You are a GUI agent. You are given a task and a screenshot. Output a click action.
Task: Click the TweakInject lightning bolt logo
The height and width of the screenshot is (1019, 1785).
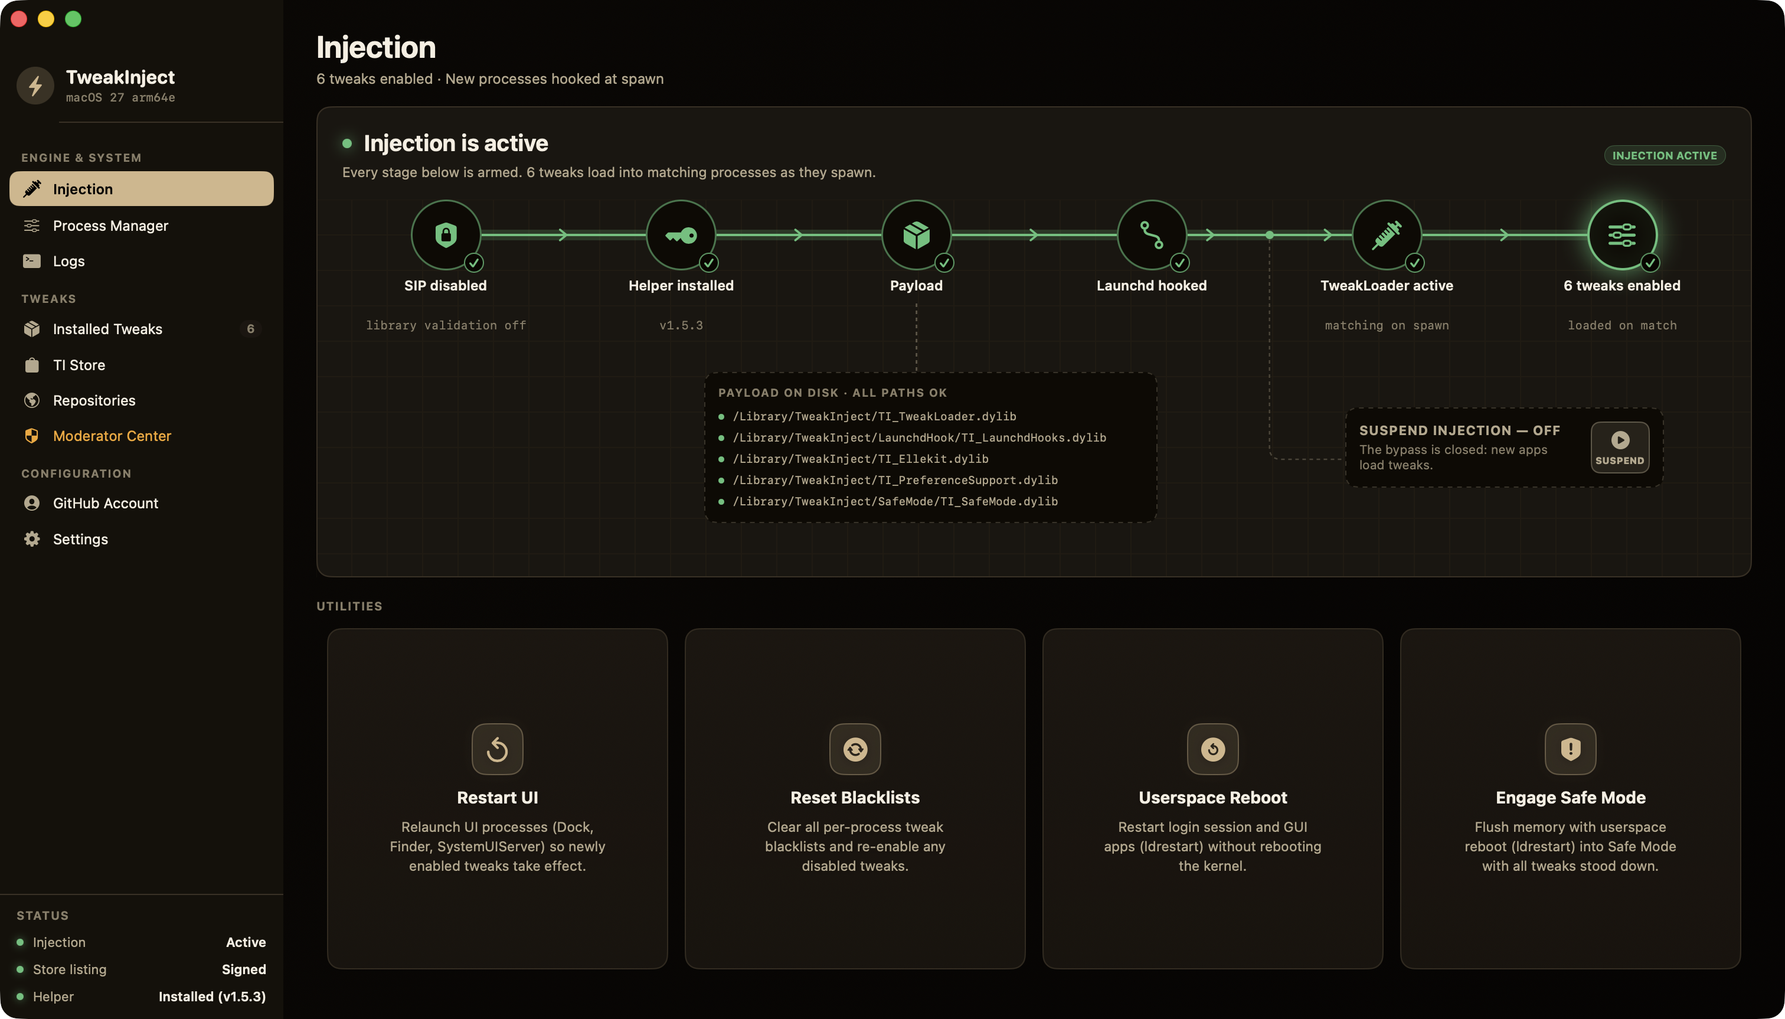[35, 86]
